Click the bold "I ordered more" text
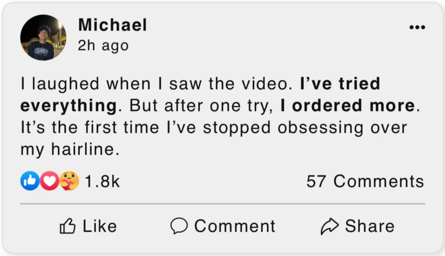This screenshot has height=256, width=445. [x=347, y=106]
